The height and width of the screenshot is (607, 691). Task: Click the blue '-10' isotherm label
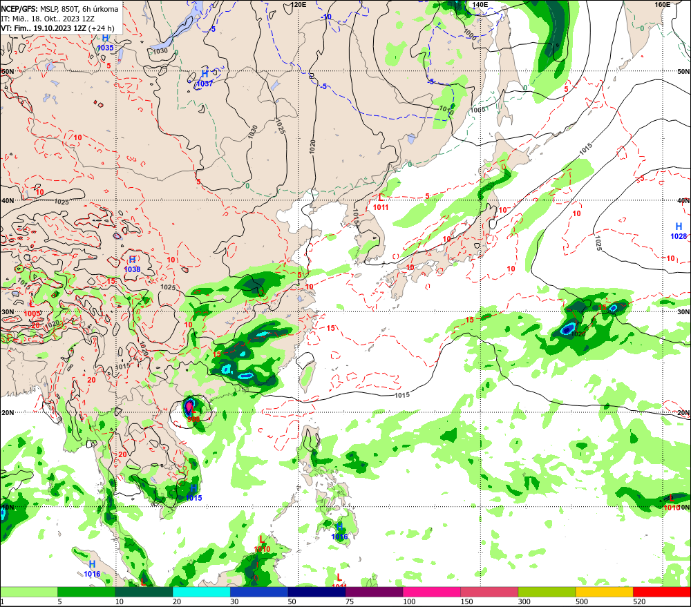[x=326, y=17]
